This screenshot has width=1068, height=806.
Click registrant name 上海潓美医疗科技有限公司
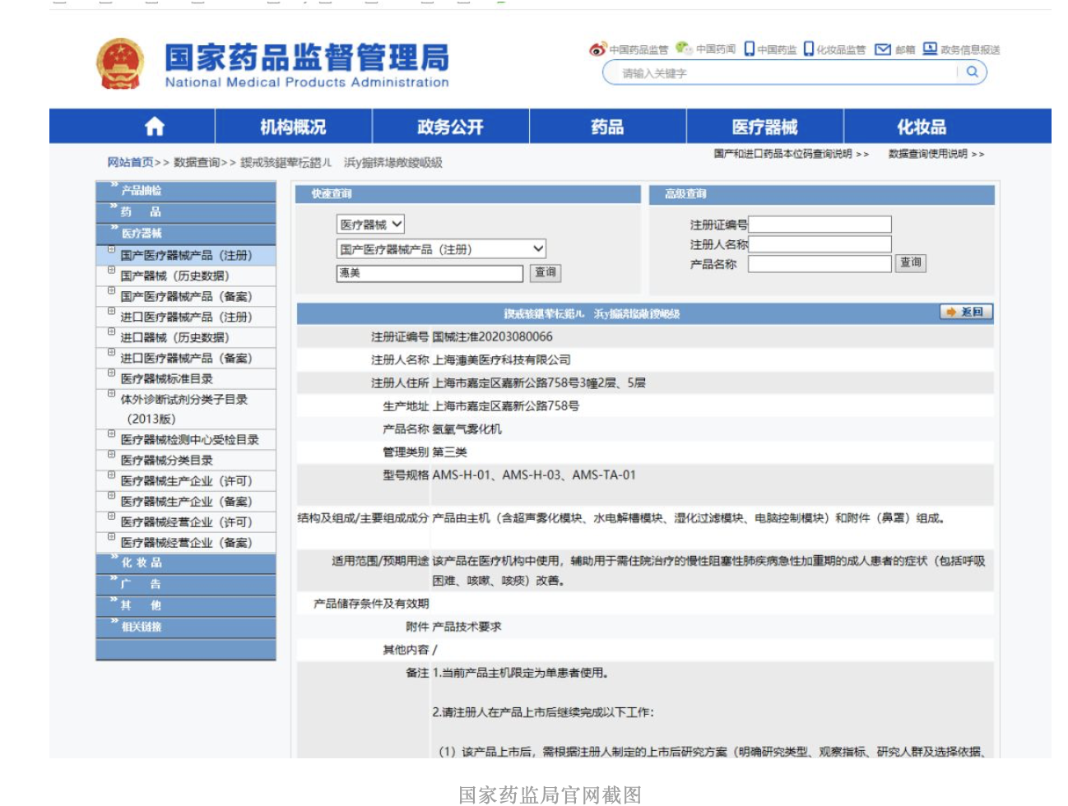(501, 360)
